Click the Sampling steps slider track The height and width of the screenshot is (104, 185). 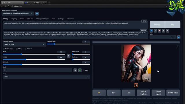[x=69, y=44]
